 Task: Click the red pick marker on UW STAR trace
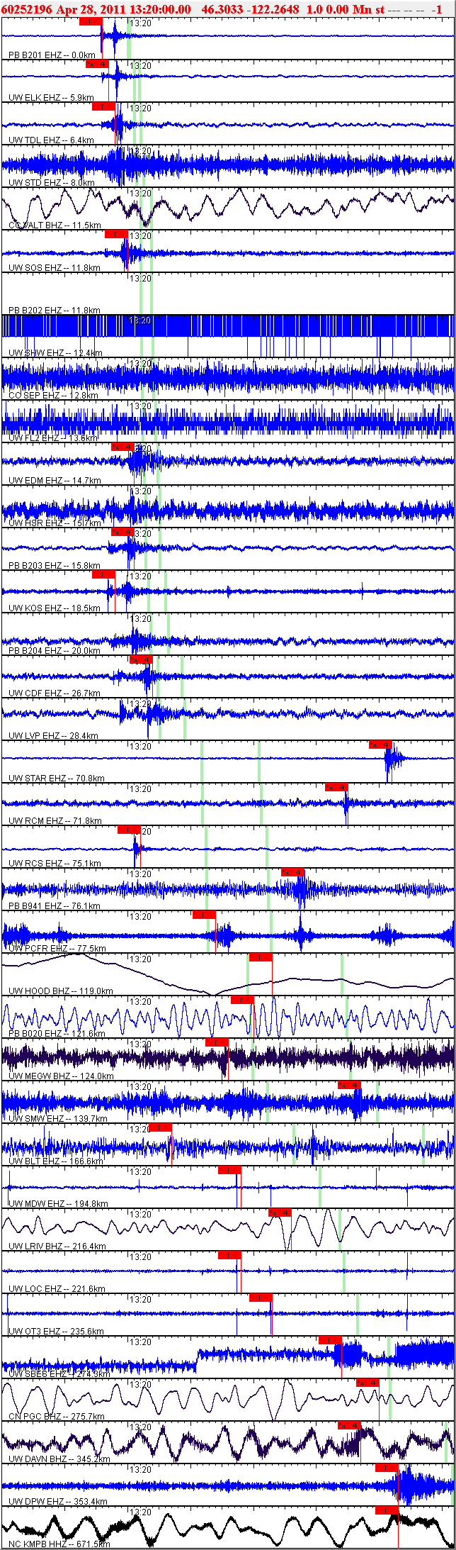pos(380,745)
